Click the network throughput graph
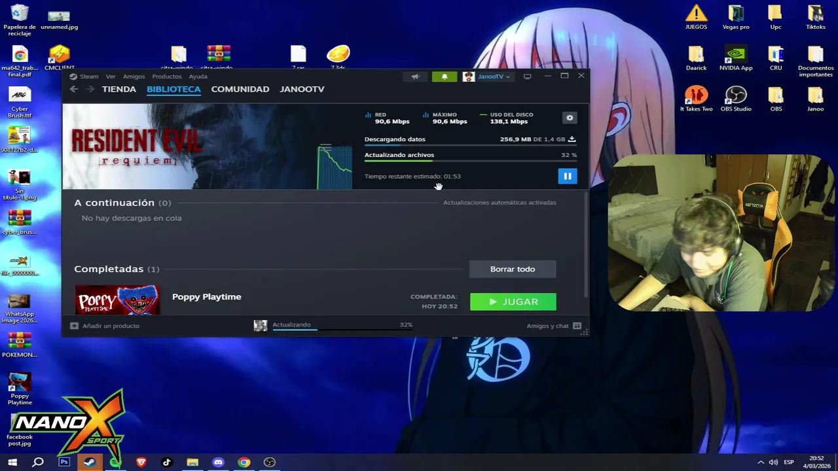The image size is (838, 471). 335,167
